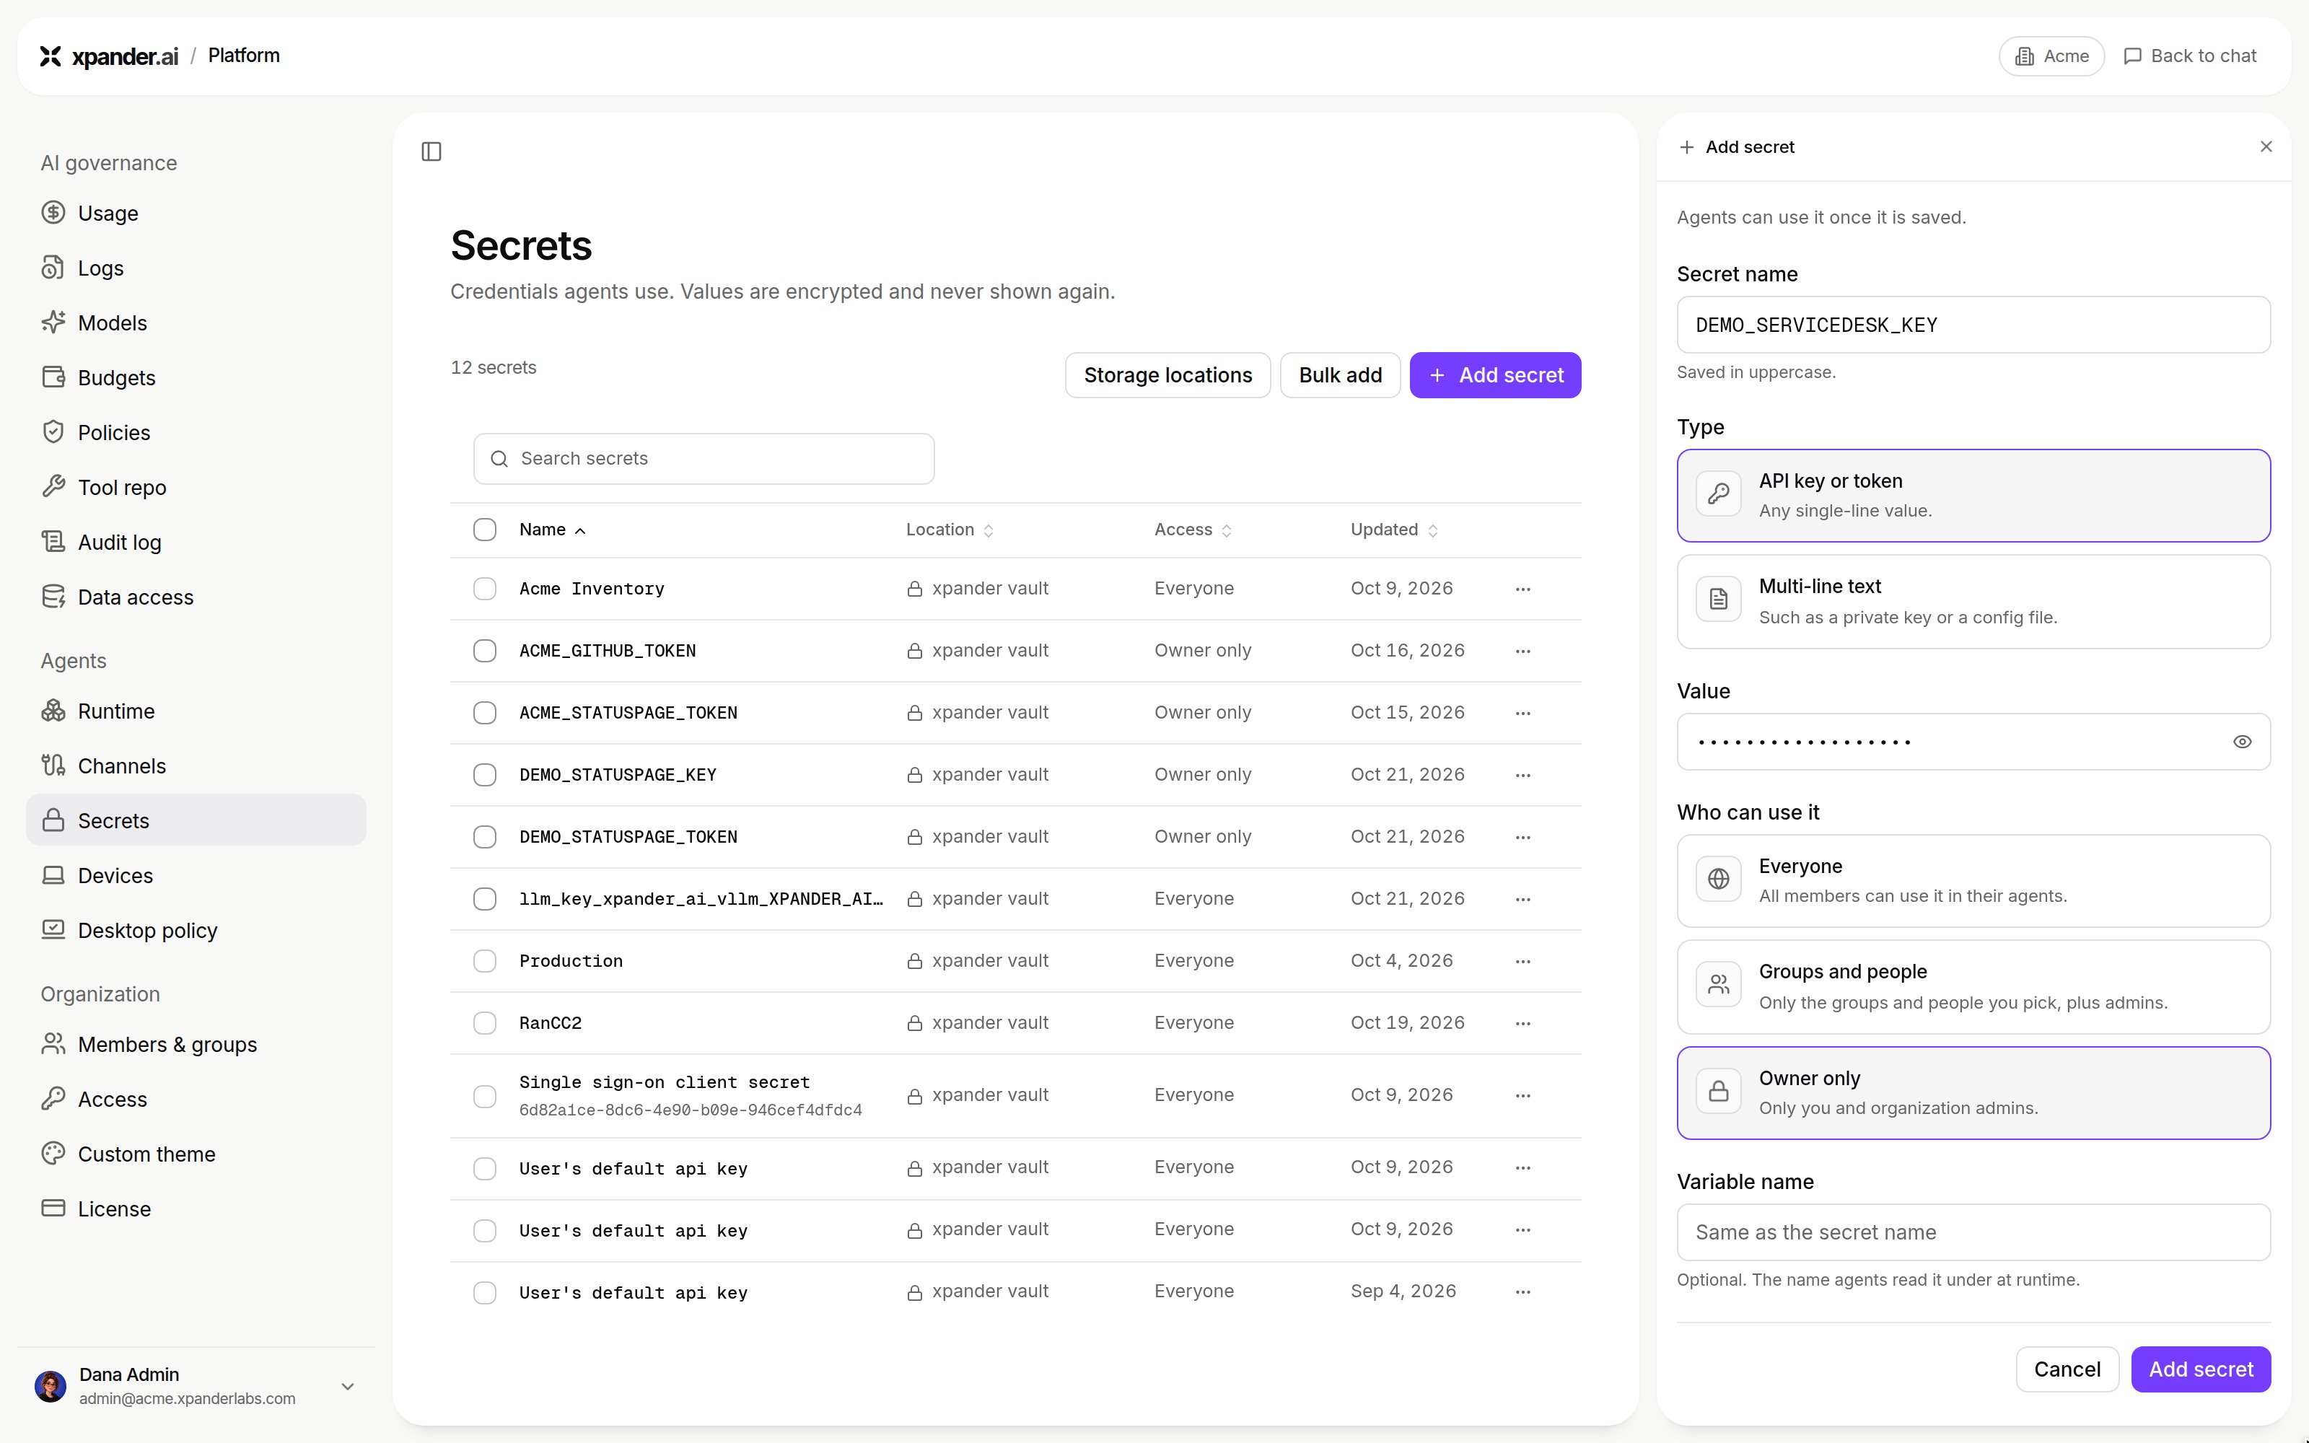Screen dimensions: 2309x1443
Task: Close the Add secret panel
Action: pos(2266,146)
